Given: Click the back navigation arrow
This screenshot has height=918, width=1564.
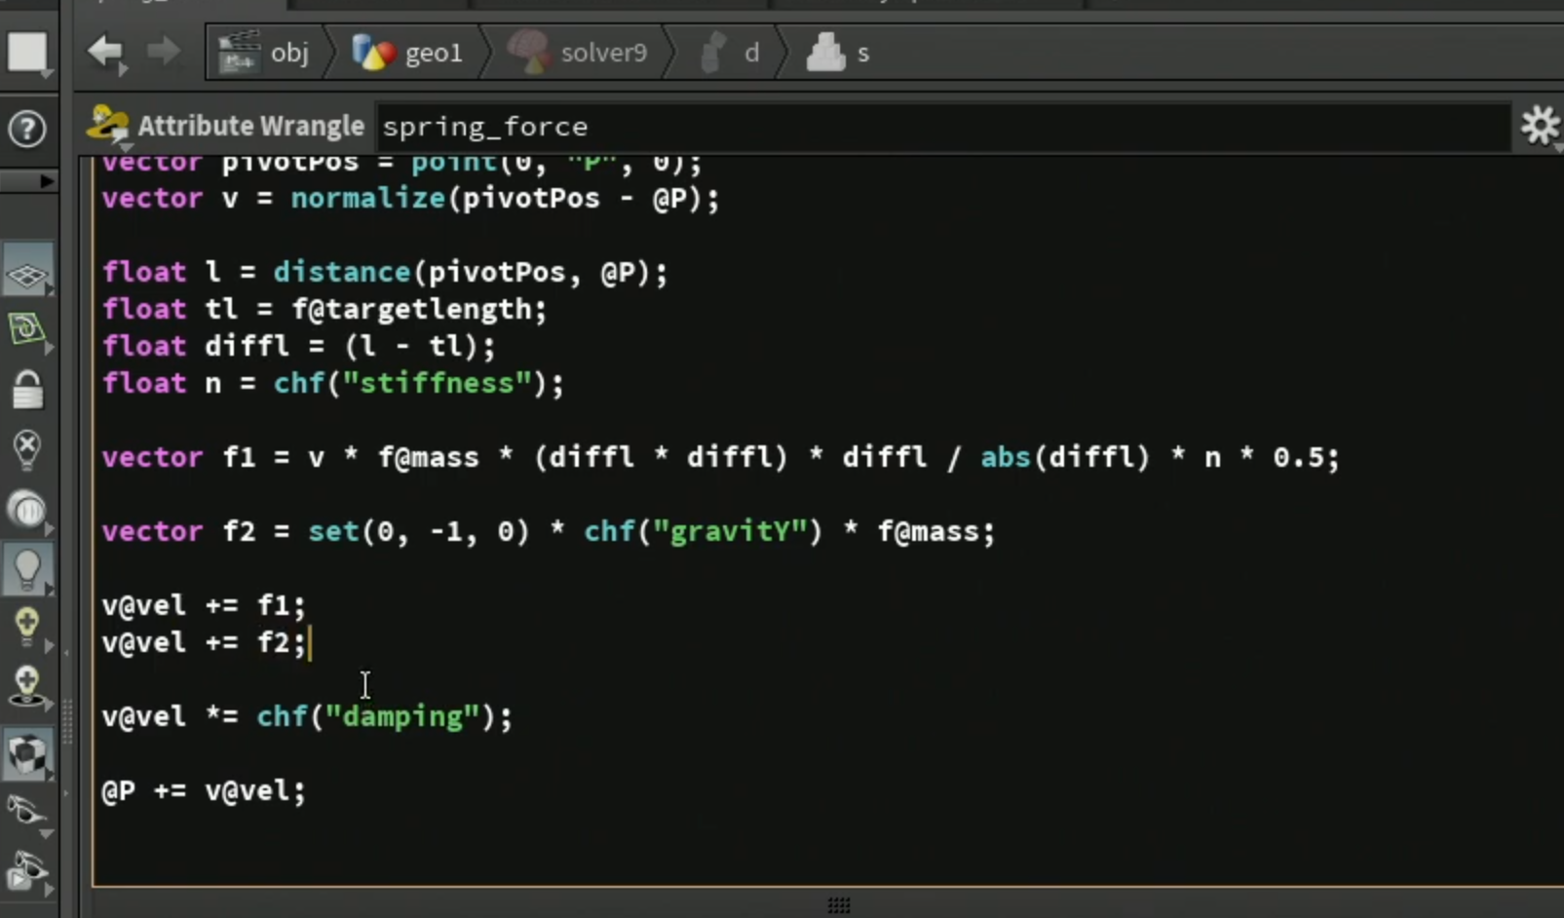Looking at the screenshot, I should [x=105, y=52].
